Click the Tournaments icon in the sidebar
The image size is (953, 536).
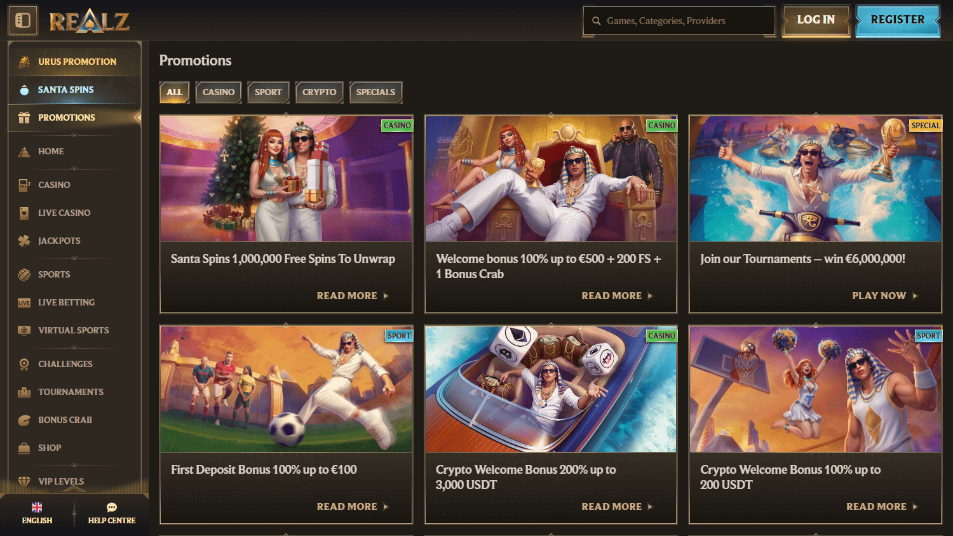point(24,392)
